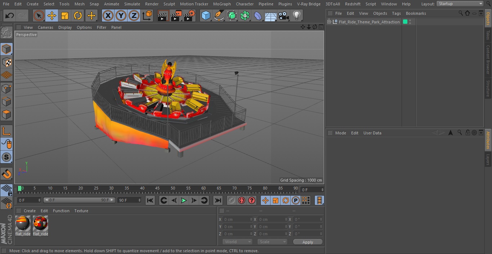Expand Flat_Ride_Theme_Park_Attraction object tree

pyautogui.click(x=329, y=22)
